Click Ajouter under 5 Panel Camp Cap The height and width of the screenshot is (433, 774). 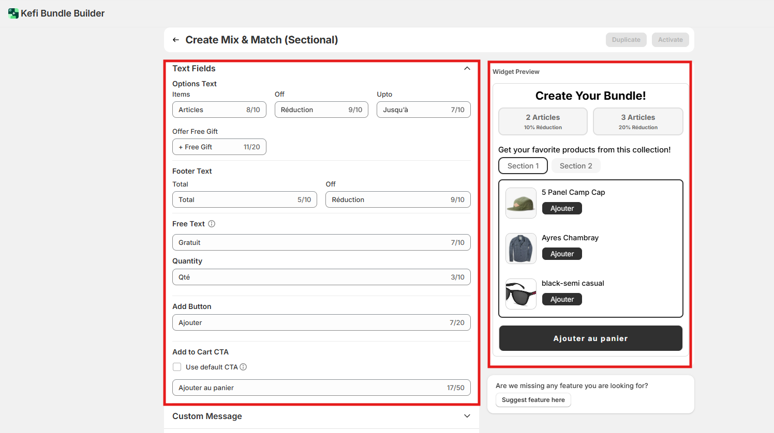562,208
